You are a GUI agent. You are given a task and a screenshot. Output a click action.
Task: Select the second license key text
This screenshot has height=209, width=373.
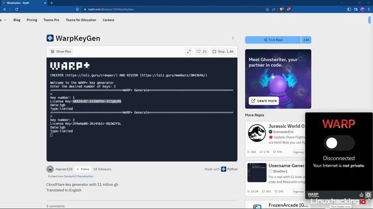coord(97,124)
